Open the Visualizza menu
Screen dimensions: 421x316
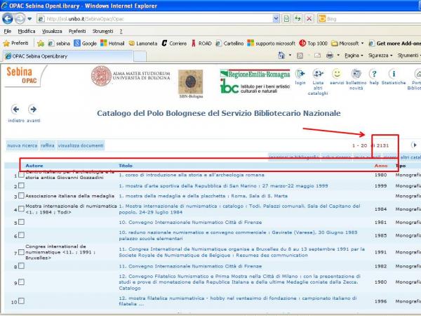tap(52, 31)
